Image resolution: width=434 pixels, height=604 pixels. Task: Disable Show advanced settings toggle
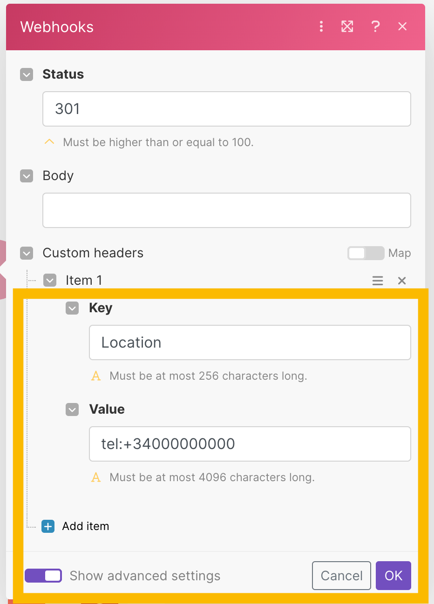[43, 576]
